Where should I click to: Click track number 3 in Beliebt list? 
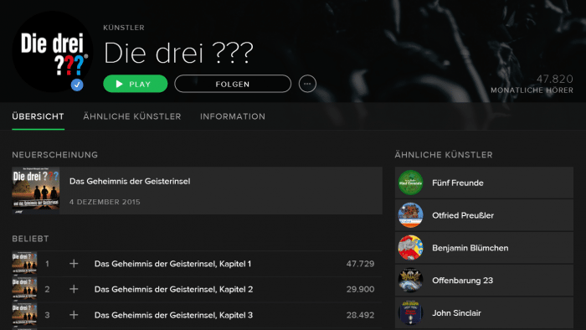(47, 315)
